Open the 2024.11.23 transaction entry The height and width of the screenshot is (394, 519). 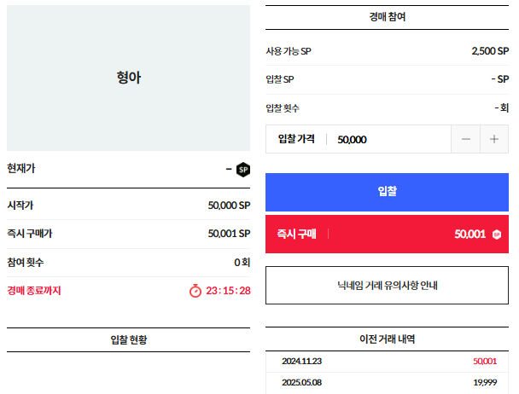coord(387,362)
